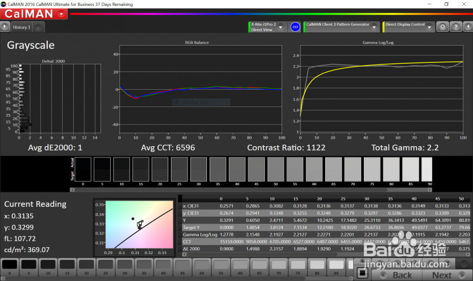
Task: Click the DeltaE 2000 bar chart
Action: point(60,98)
